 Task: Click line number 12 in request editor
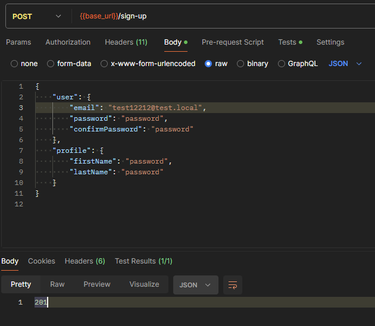coord(19,204)
